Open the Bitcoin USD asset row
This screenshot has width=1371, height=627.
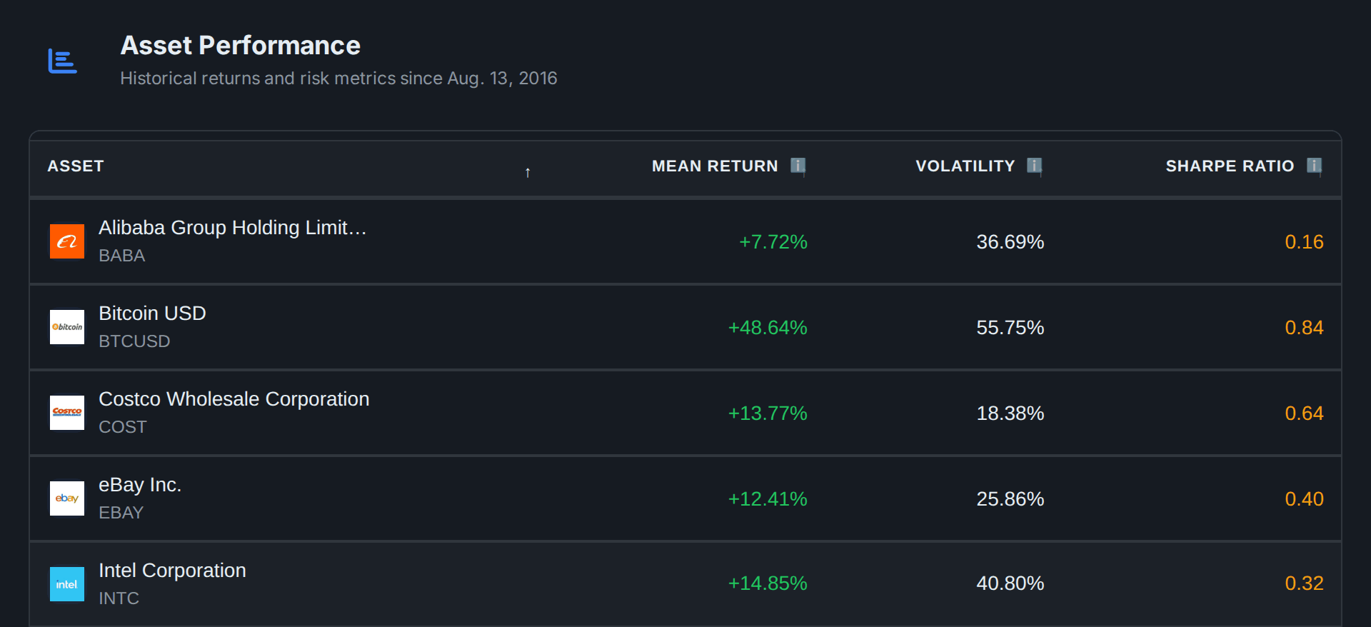coord(685,327)
